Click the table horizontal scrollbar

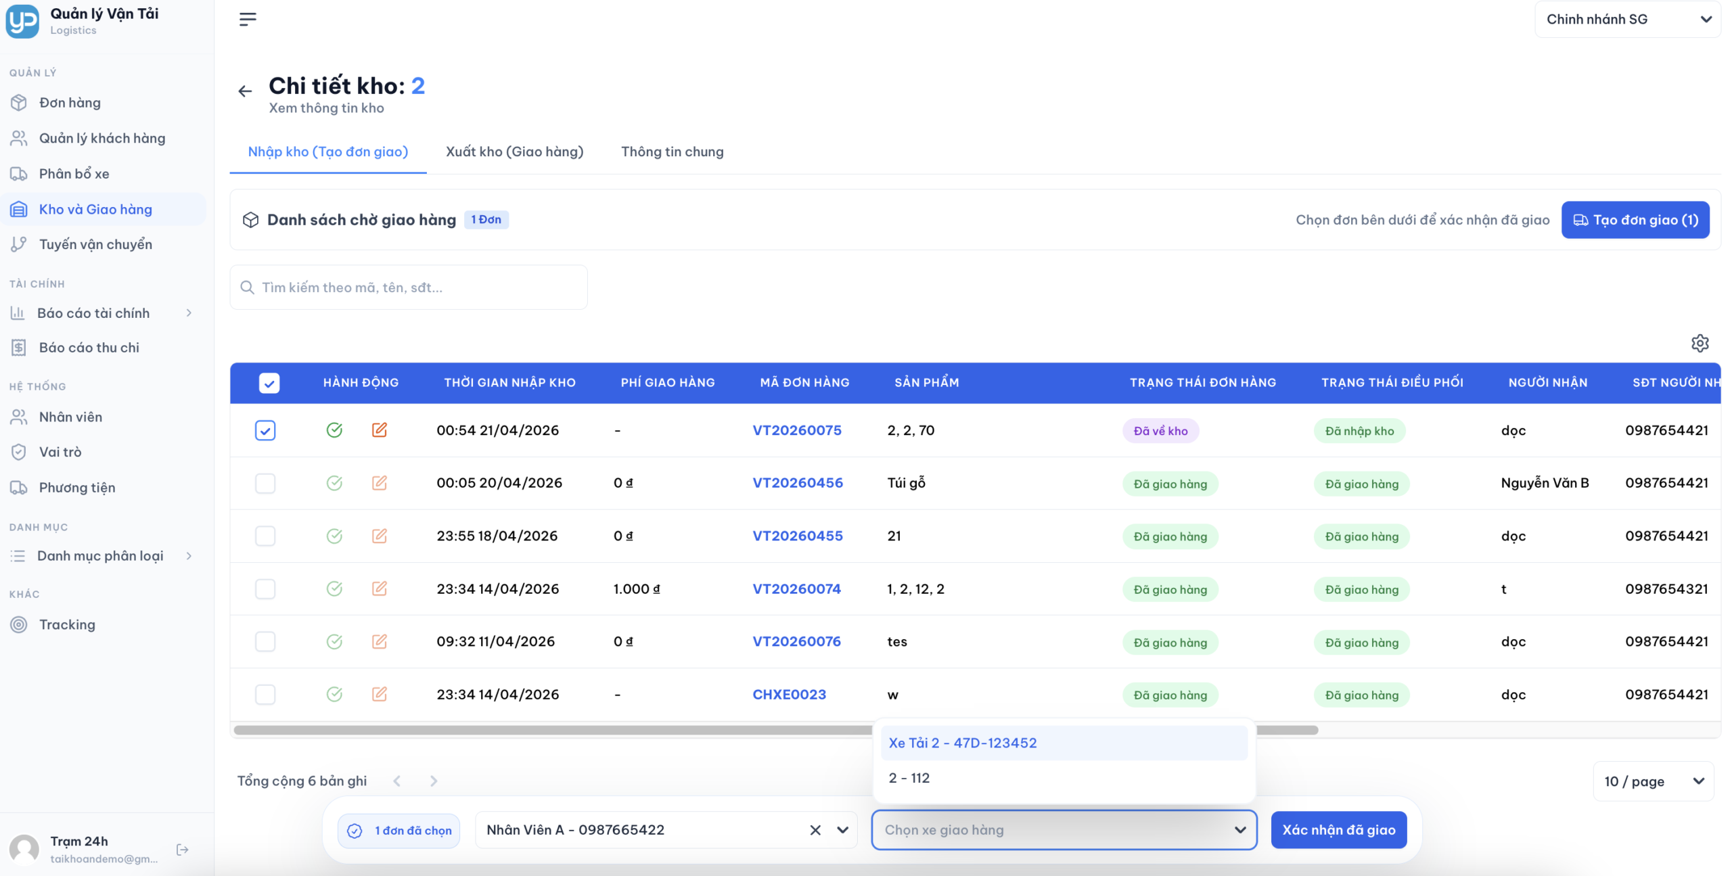click(775, 731)
